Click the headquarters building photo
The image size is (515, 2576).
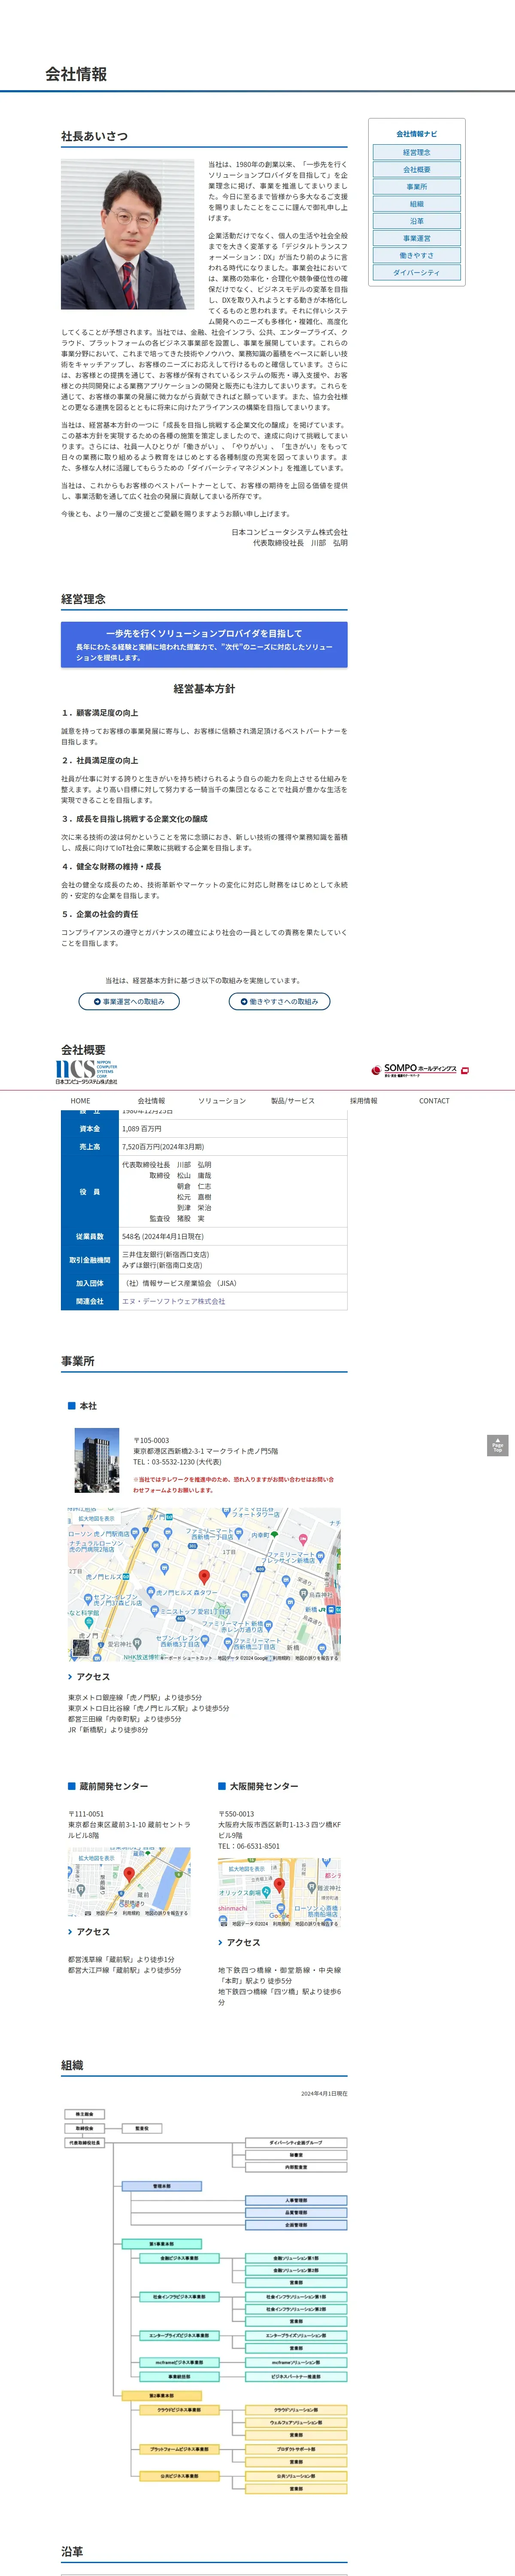point(97,1461)
